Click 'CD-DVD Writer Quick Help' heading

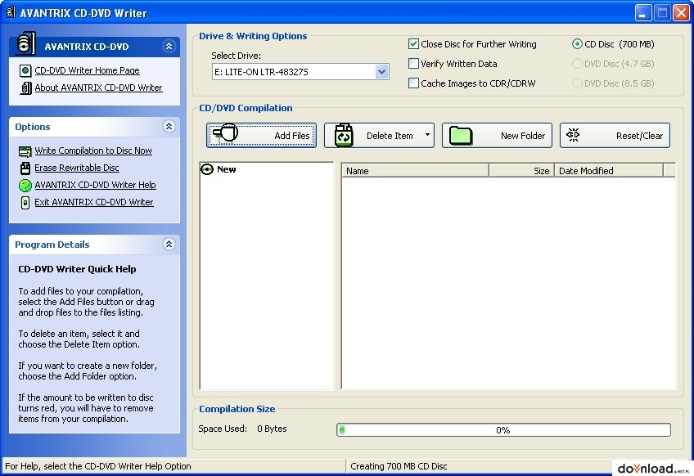[x=78, y=269]
